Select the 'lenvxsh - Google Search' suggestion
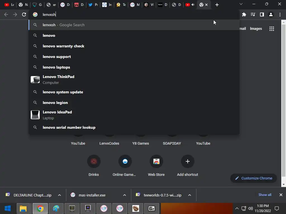 pos(134,25)
